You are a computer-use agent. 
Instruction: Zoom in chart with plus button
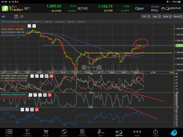(x=99, y=67)
